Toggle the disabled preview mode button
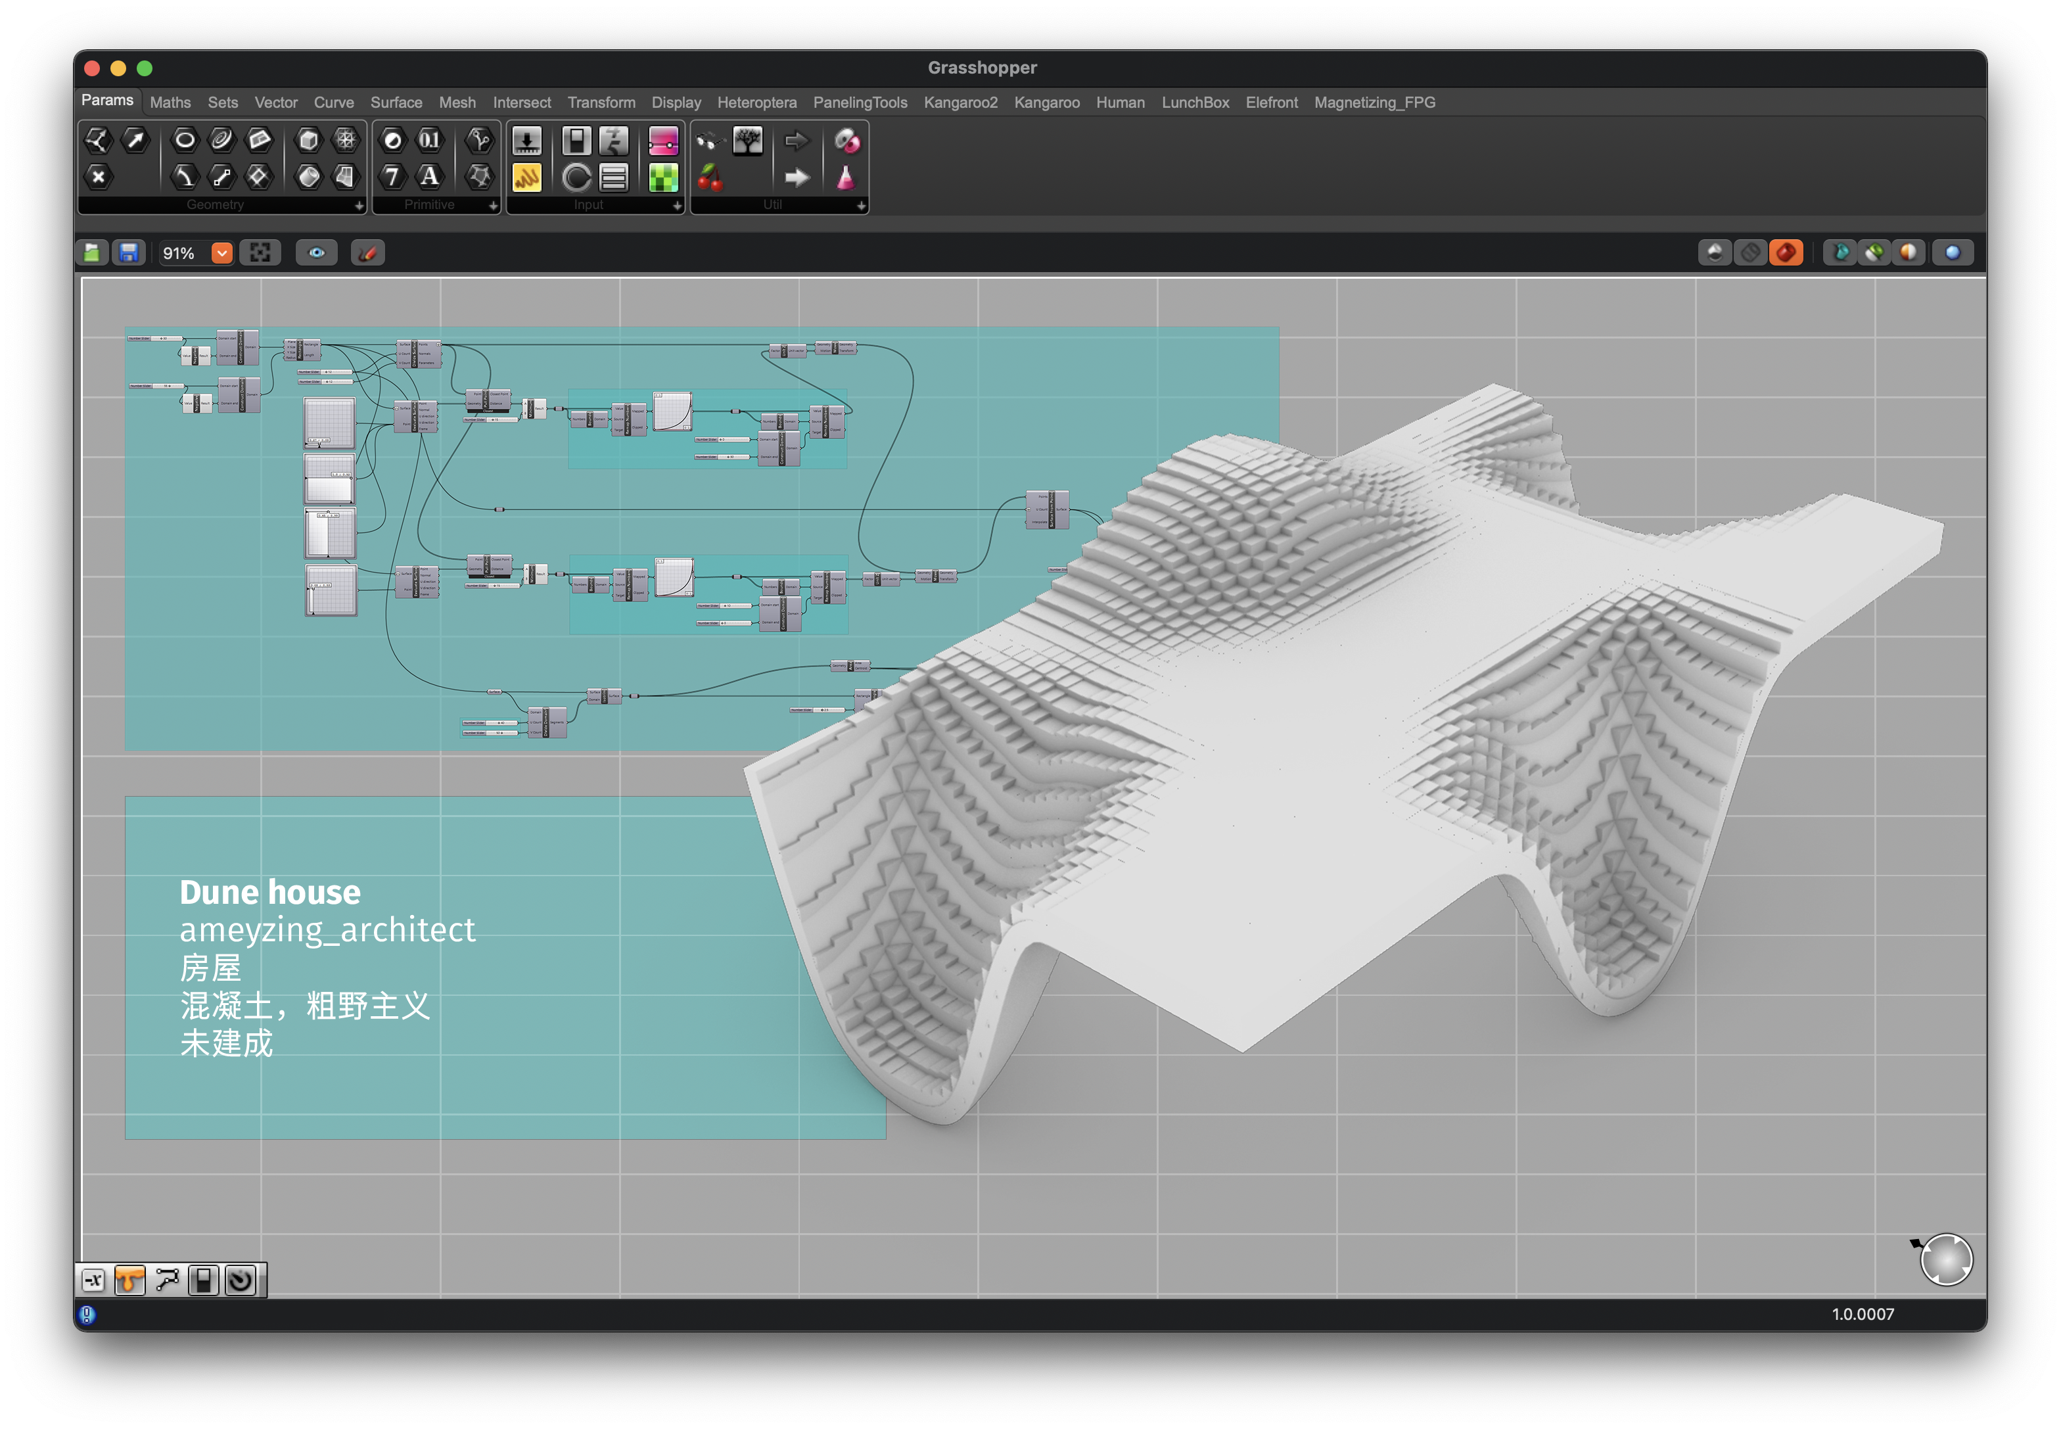Screen dimensions: 2061x1429 click(1749, 253)
